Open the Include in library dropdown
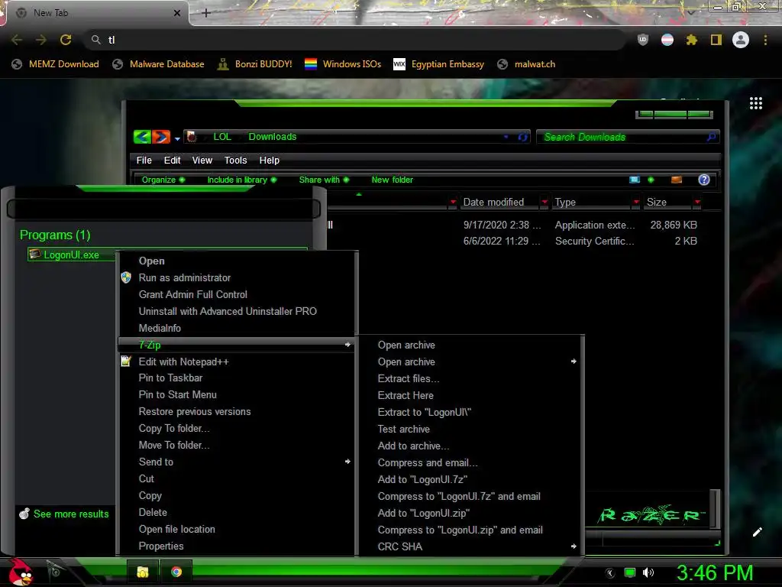The width and height of the screenshot is (782, 587). (x=241, y=180)
